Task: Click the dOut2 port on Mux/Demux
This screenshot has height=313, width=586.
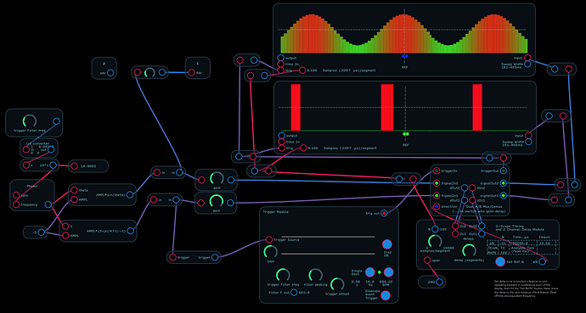Action: click(465, 188)
